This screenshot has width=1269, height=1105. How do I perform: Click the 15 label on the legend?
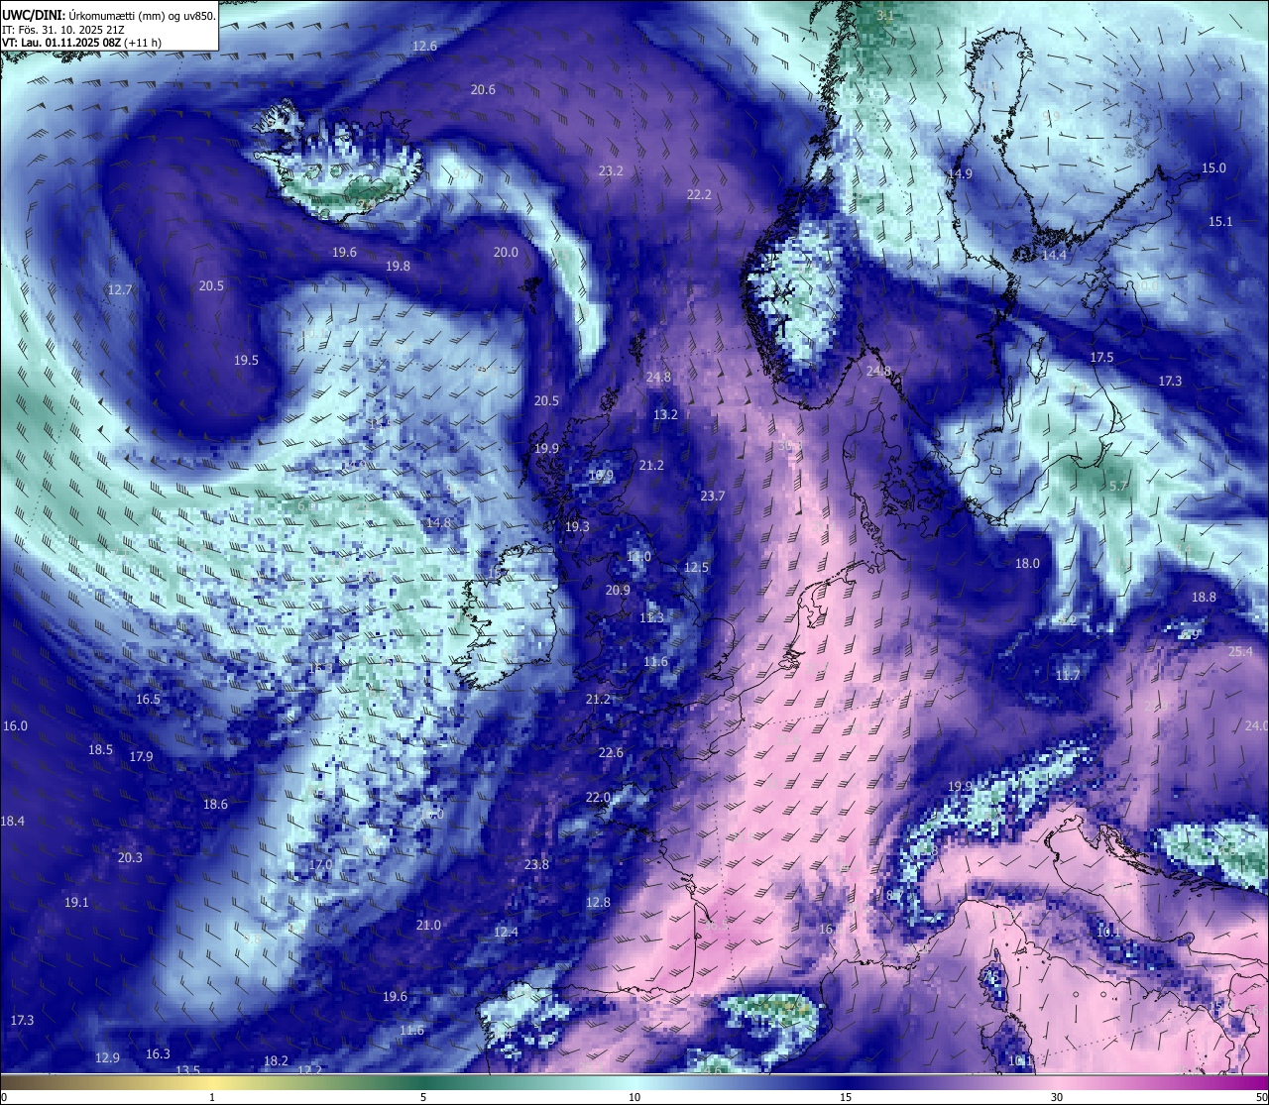[846, 1097]
